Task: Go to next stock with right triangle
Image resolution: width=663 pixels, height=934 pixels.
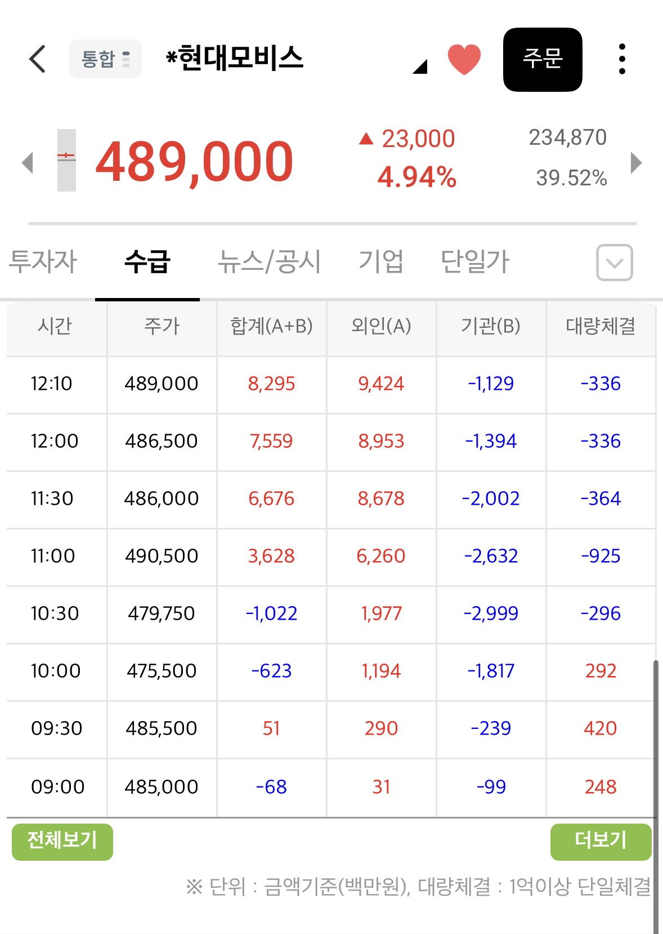Action: click(636, 163)
